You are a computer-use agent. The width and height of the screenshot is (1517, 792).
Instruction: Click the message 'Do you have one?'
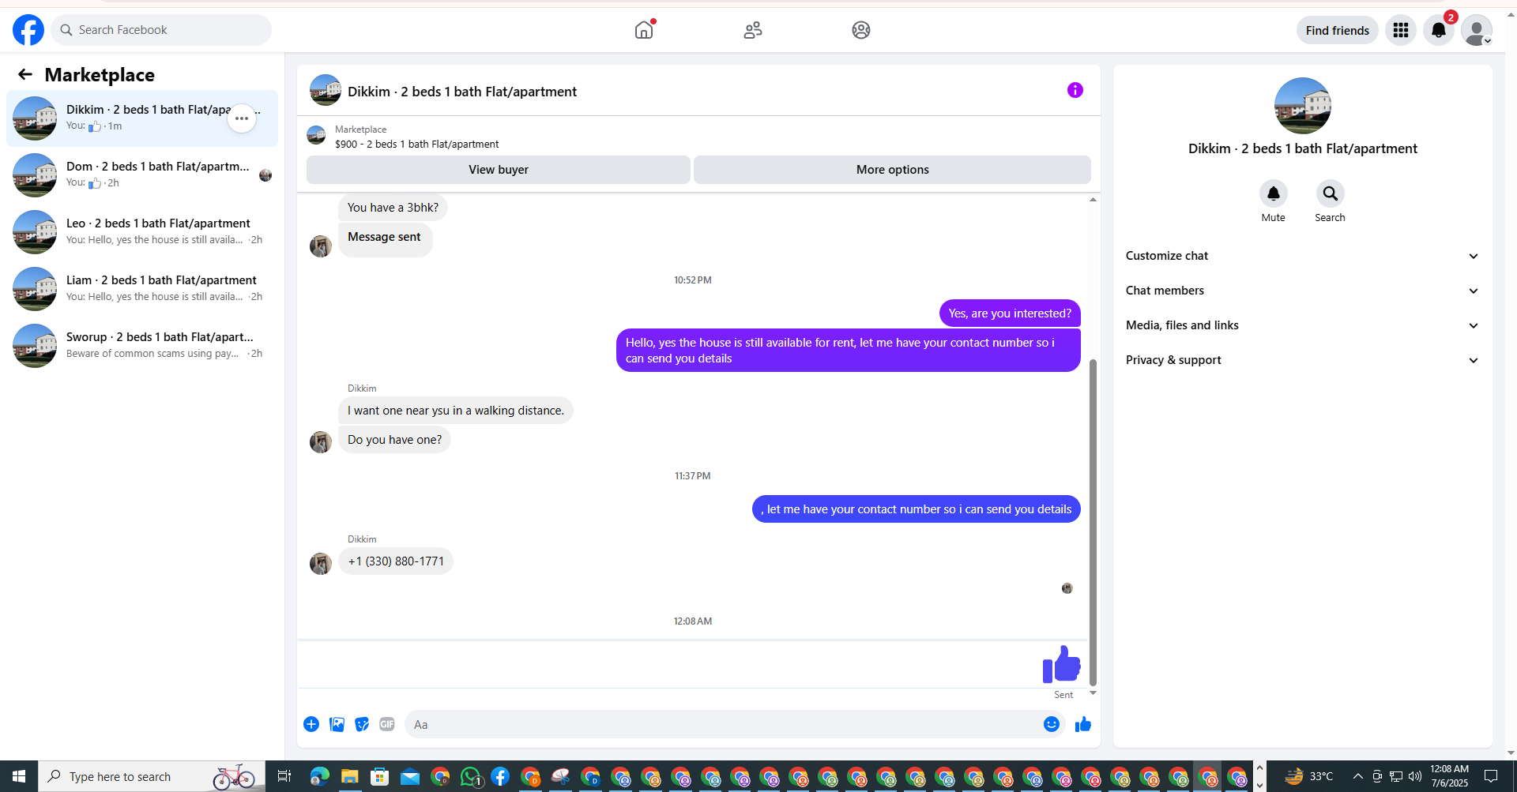[x=395, y=440]
